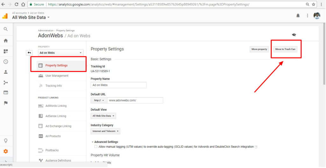Open the http:// protocol dropdown
The image size is (326, 168).
[x=99, y=100]
